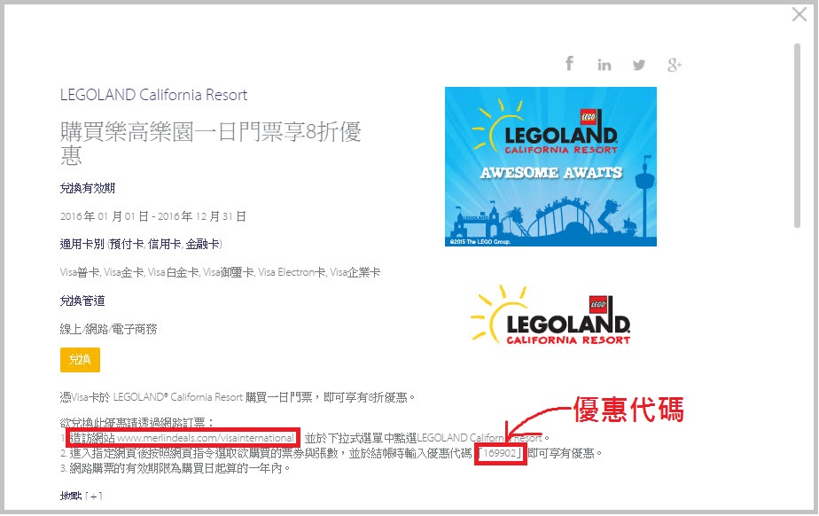Click the 優惠代碼 red annotation label

click(629, 410)
